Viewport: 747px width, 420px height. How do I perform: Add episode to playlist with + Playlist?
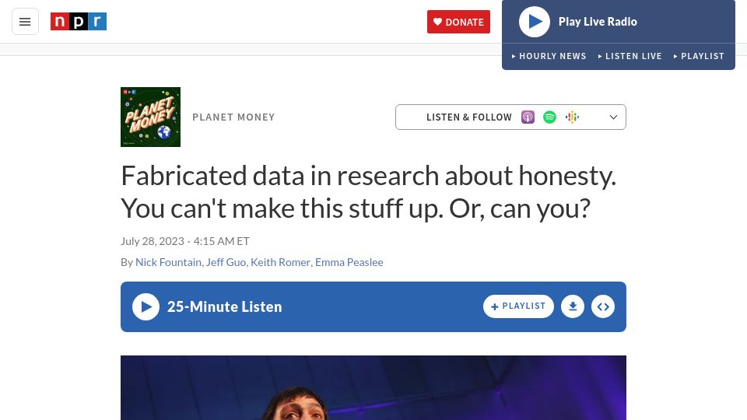pyautogui.click(x=518, y=306)
